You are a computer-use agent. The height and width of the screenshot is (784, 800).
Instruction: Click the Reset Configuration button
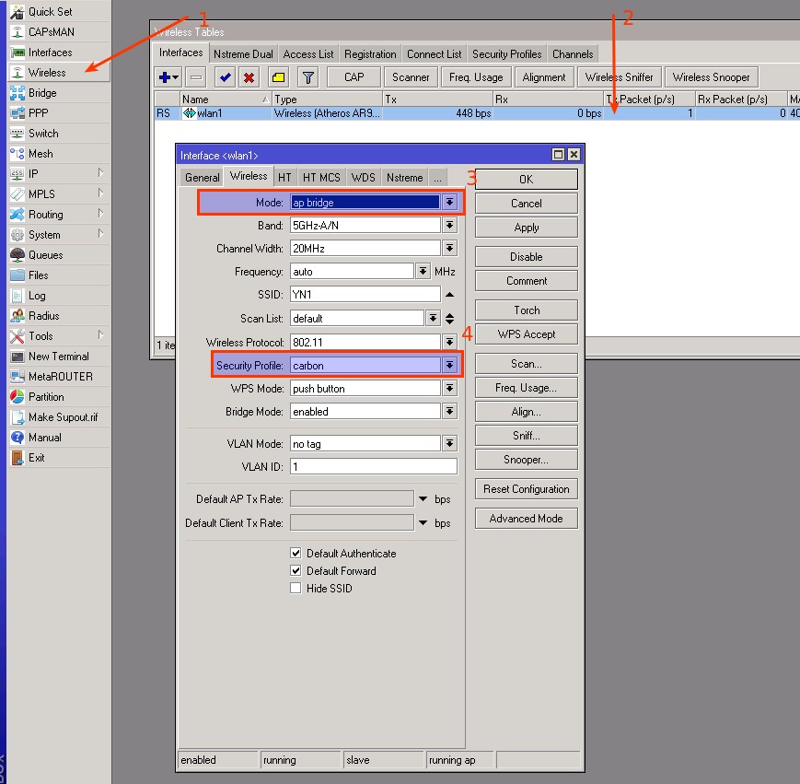(x=527, y=489)
